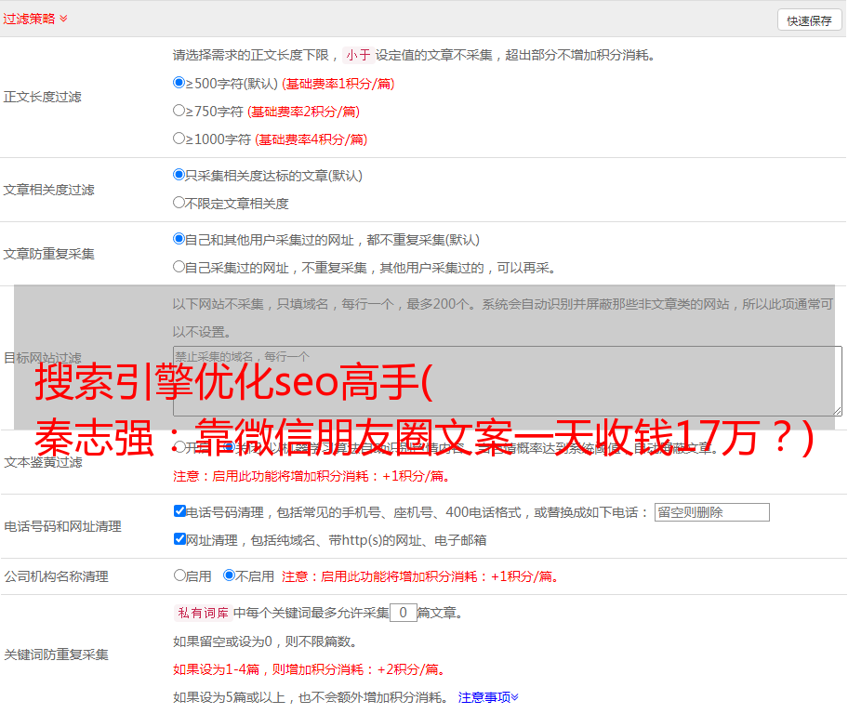The height and width of the screenshot is (714, 848).
Task: Select 自己采集过的网址，不重复采集 radio option
Action: (x=179, y=267)
